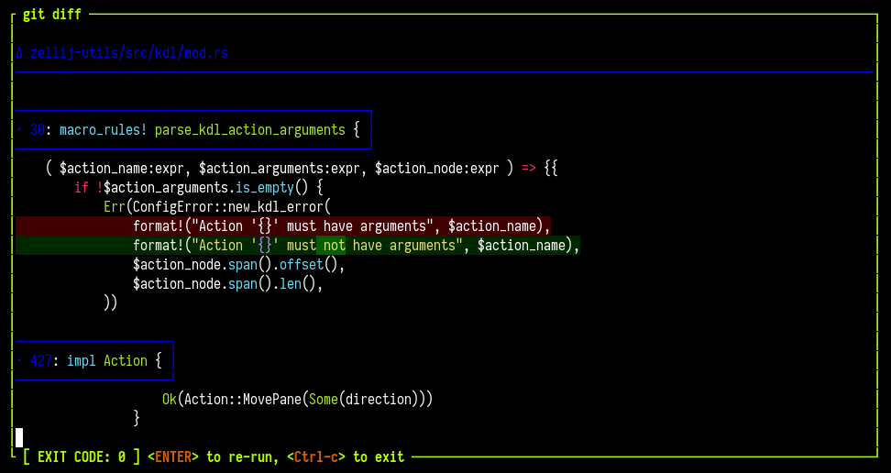
Task: Jump to hunk header line number 427
Action: (x=40, y=361)
